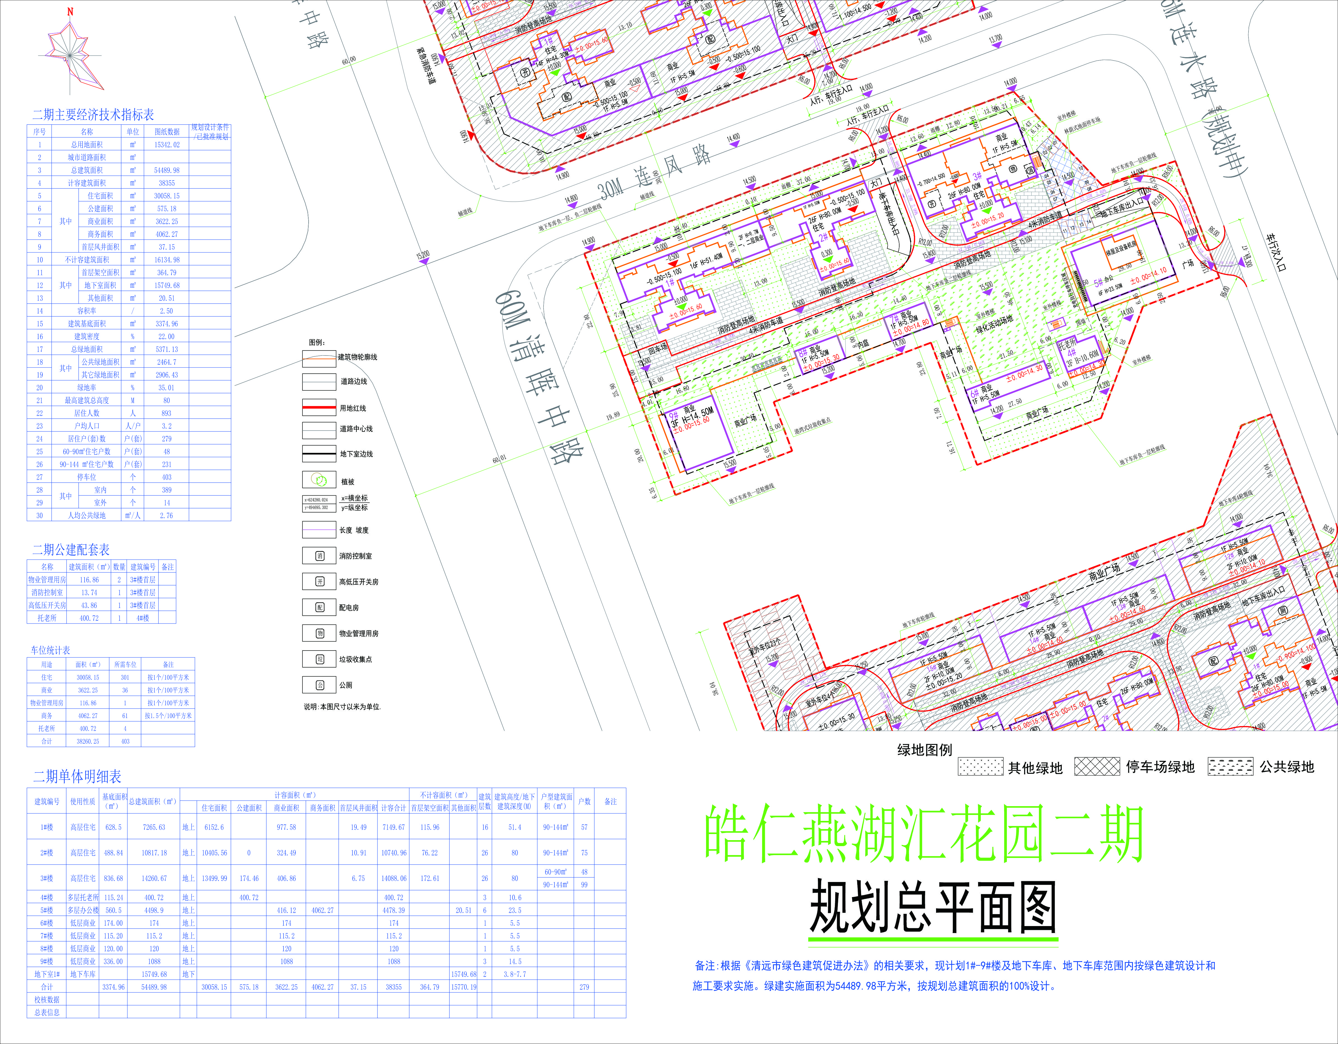This screenshot has width=1338, height=1044.
Task: Click the 公共绿地 dashed hatch swatch
Action: 1230,767
